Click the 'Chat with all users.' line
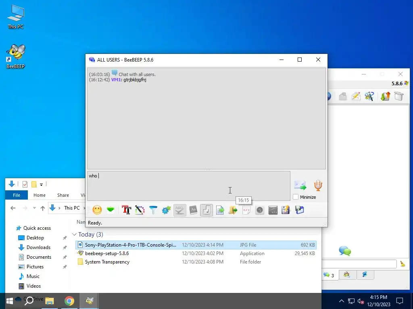Viewport: 413px width, 309px height. tap(137, 74)
